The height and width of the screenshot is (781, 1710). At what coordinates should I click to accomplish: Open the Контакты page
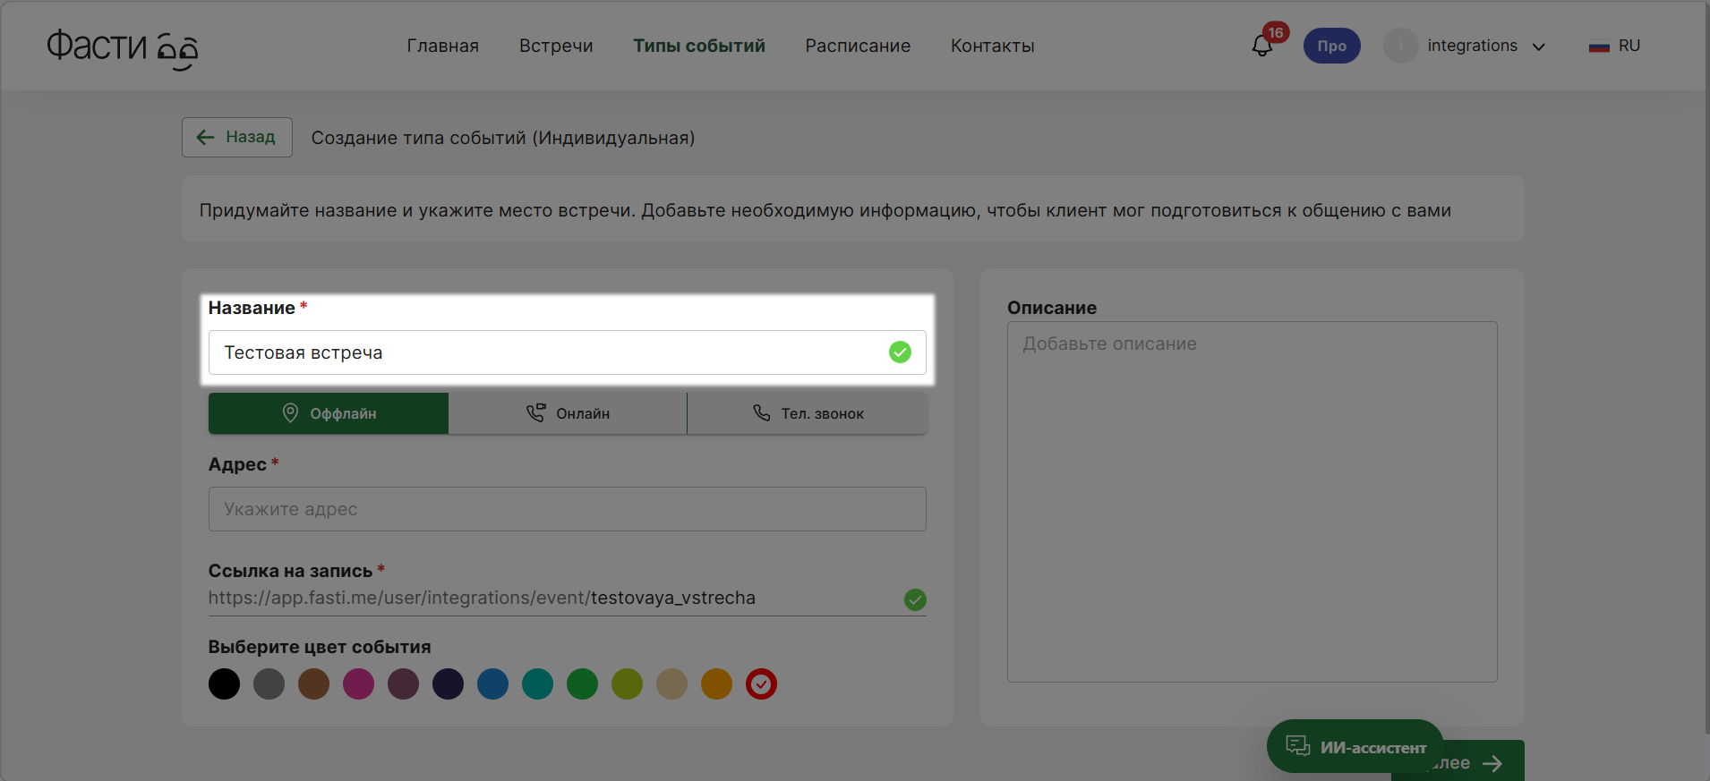coord(992,46)
